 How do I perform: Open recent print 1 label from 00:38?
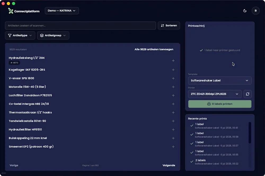(216, 135)
